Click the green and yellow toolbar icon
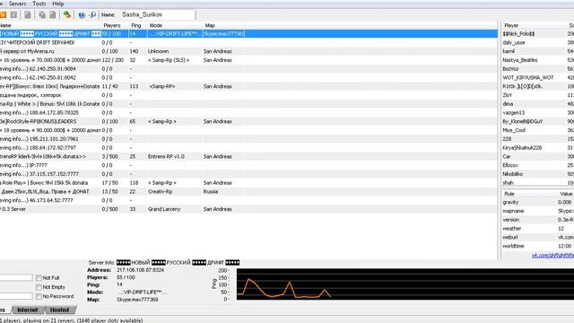Screen dimensions: 574x323 click(67, 14)
